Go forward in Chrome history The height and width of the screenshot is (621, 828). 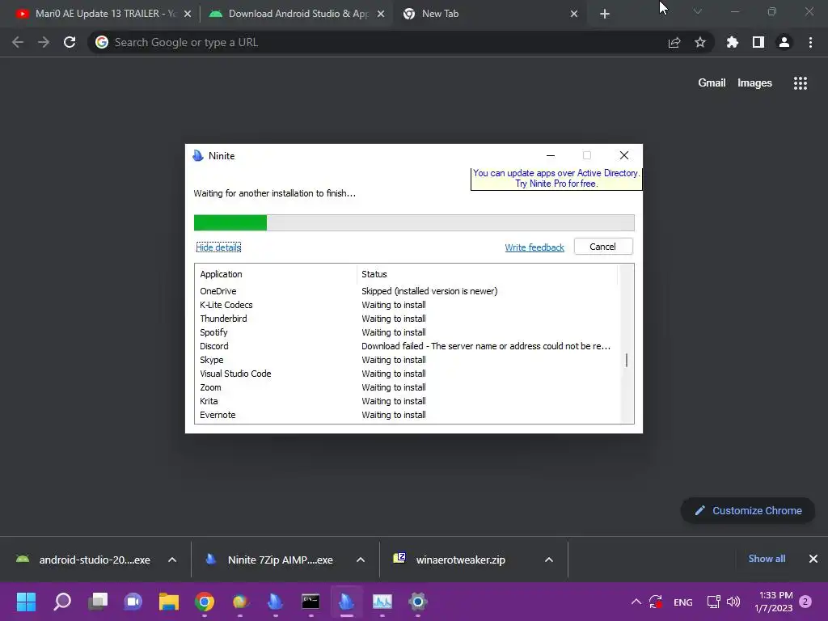pos(44,42)
